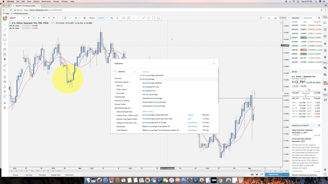328x184 pixels.
Task: Click the MOVING search input field
Action: click(125, 72)
